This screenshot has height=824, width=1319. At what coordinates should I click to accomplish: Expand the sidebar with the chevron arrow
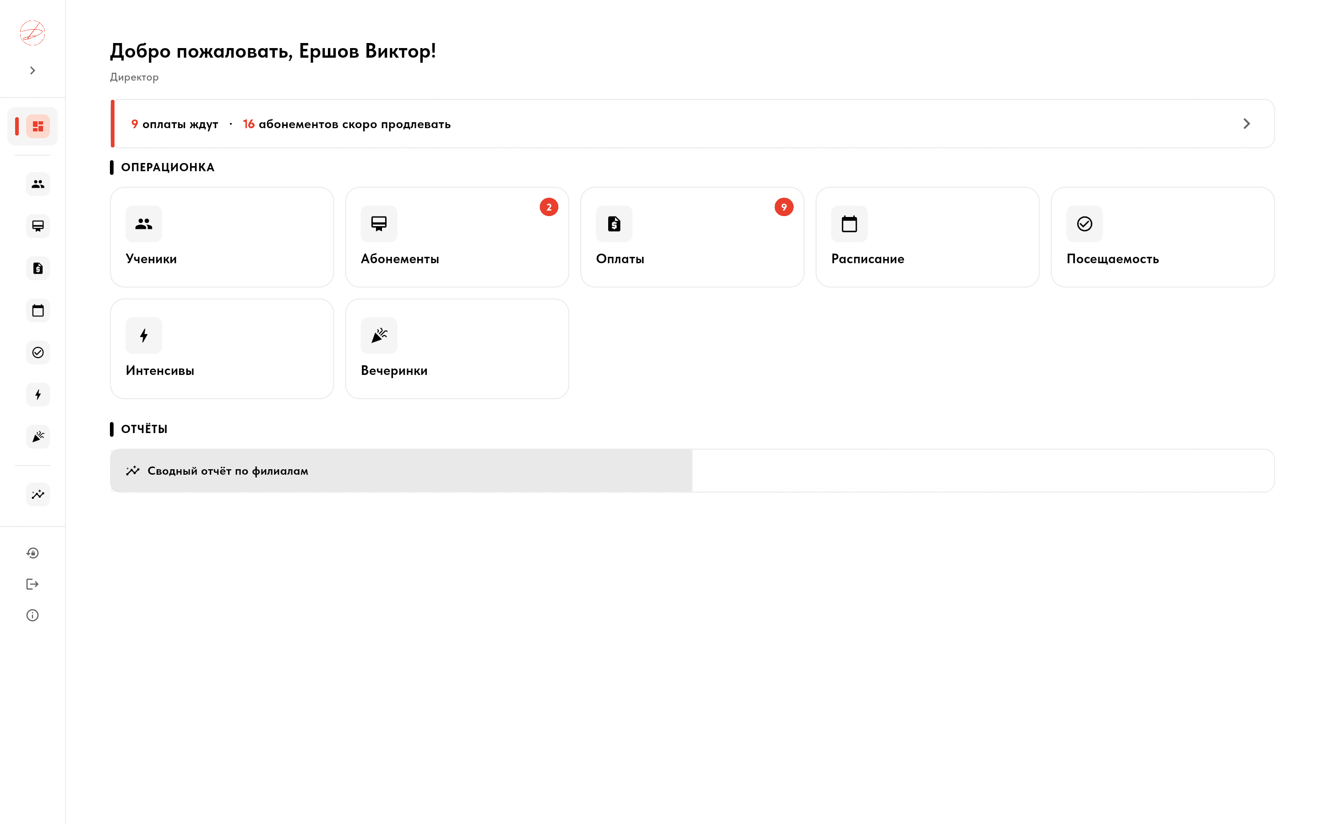pyautogui.click(x=32, y=70)
